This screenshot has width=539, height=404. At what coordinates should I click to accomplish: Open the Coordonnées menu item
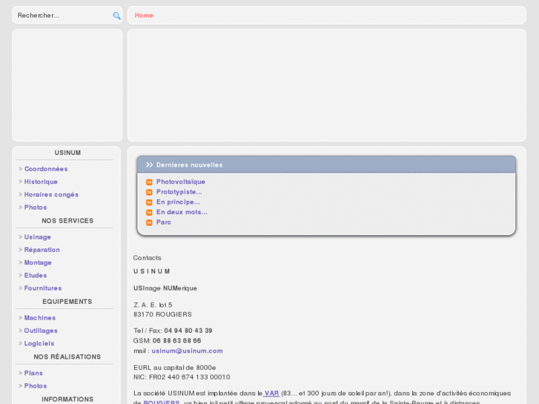coord(46,169)
